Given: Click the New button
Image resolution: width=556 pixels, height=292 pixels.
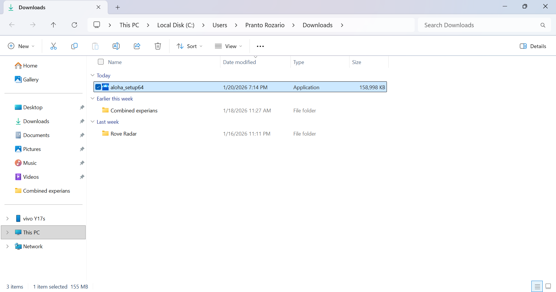Looking at the screenshot, I should click(21, 46).
